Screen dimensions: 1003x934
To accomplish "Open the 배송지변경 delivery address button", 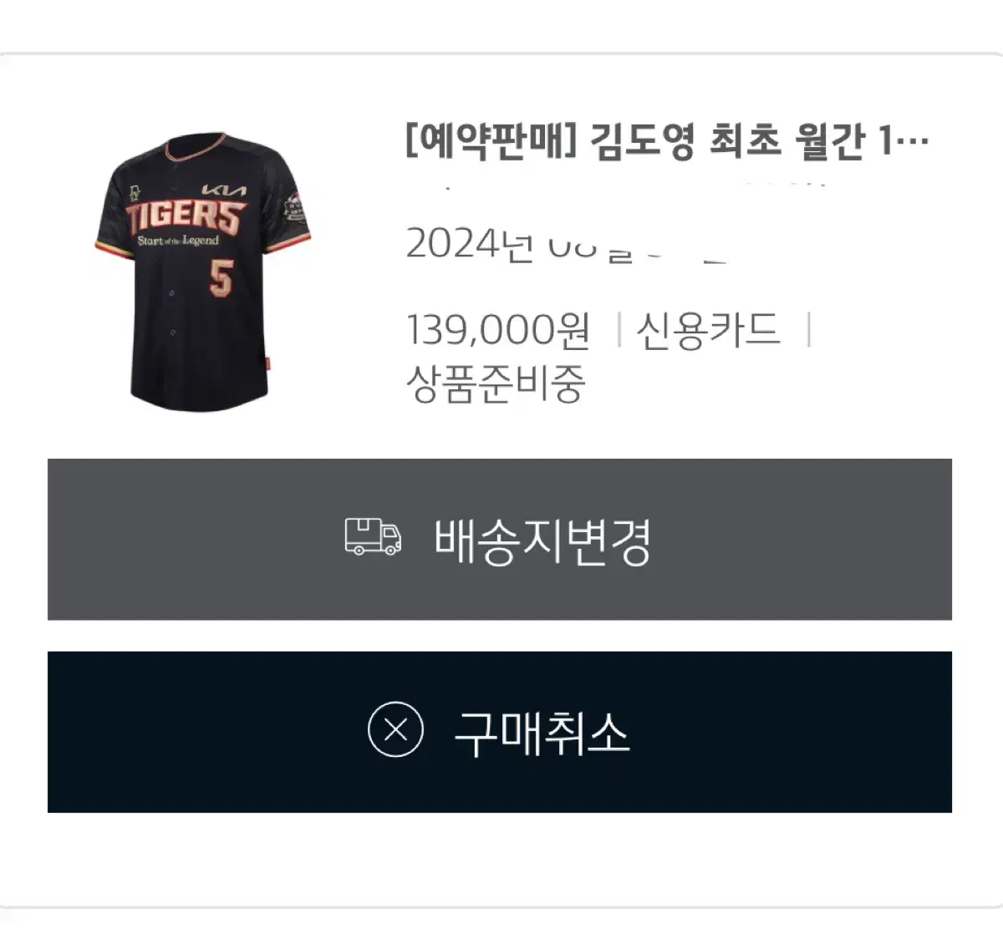I will pyautogui.click(x=500, y=540).
